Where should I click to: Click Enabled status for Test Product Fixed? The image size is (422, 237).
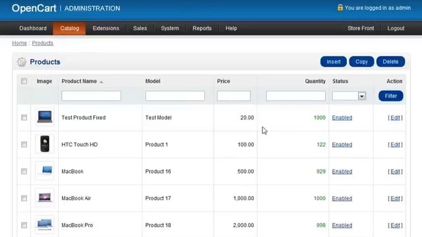coord(342,118)
